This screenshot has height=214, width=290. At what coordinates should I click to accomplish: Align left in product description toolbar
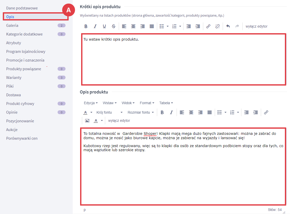(182, 112)
